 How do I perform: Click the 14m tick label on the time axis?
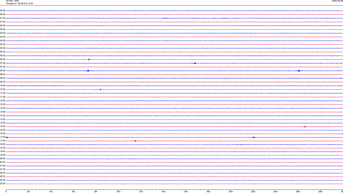pos(163,192)
